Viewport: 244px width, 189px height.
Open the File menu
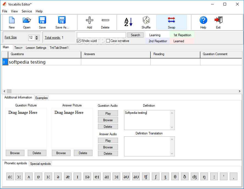(5, 11)
